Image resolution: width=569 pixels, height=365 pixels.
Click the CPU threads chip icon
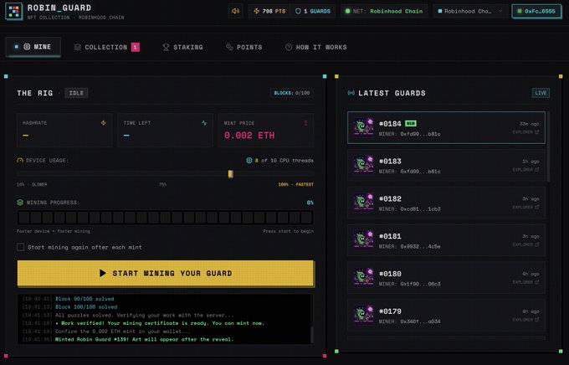pyautogui.click(x=249, y=160)
